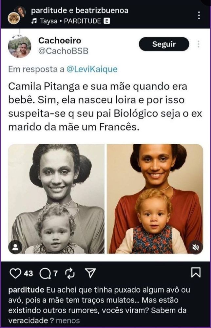Open comments via the speech bubble icon

pyautogui.click(x=45, y=274)
